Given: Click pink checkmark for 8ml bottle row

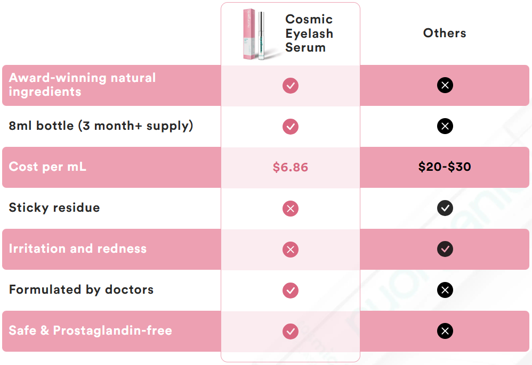Looking at the screenshot, I should pos(291,126).
